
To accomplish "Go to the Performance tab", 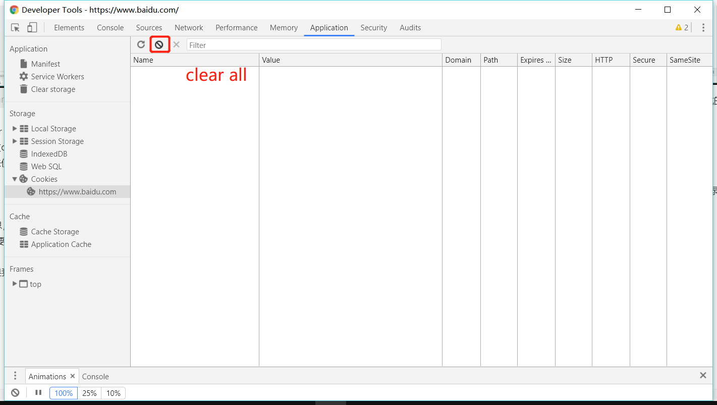I will pyautogui.click(x=236, y=28).
